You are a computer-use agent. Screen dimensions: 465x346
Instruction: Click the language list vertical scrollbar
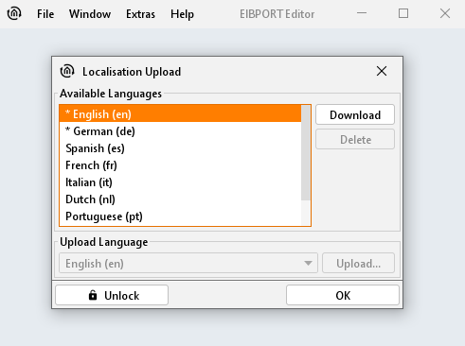pyautogui.click(x=306, y=153)
